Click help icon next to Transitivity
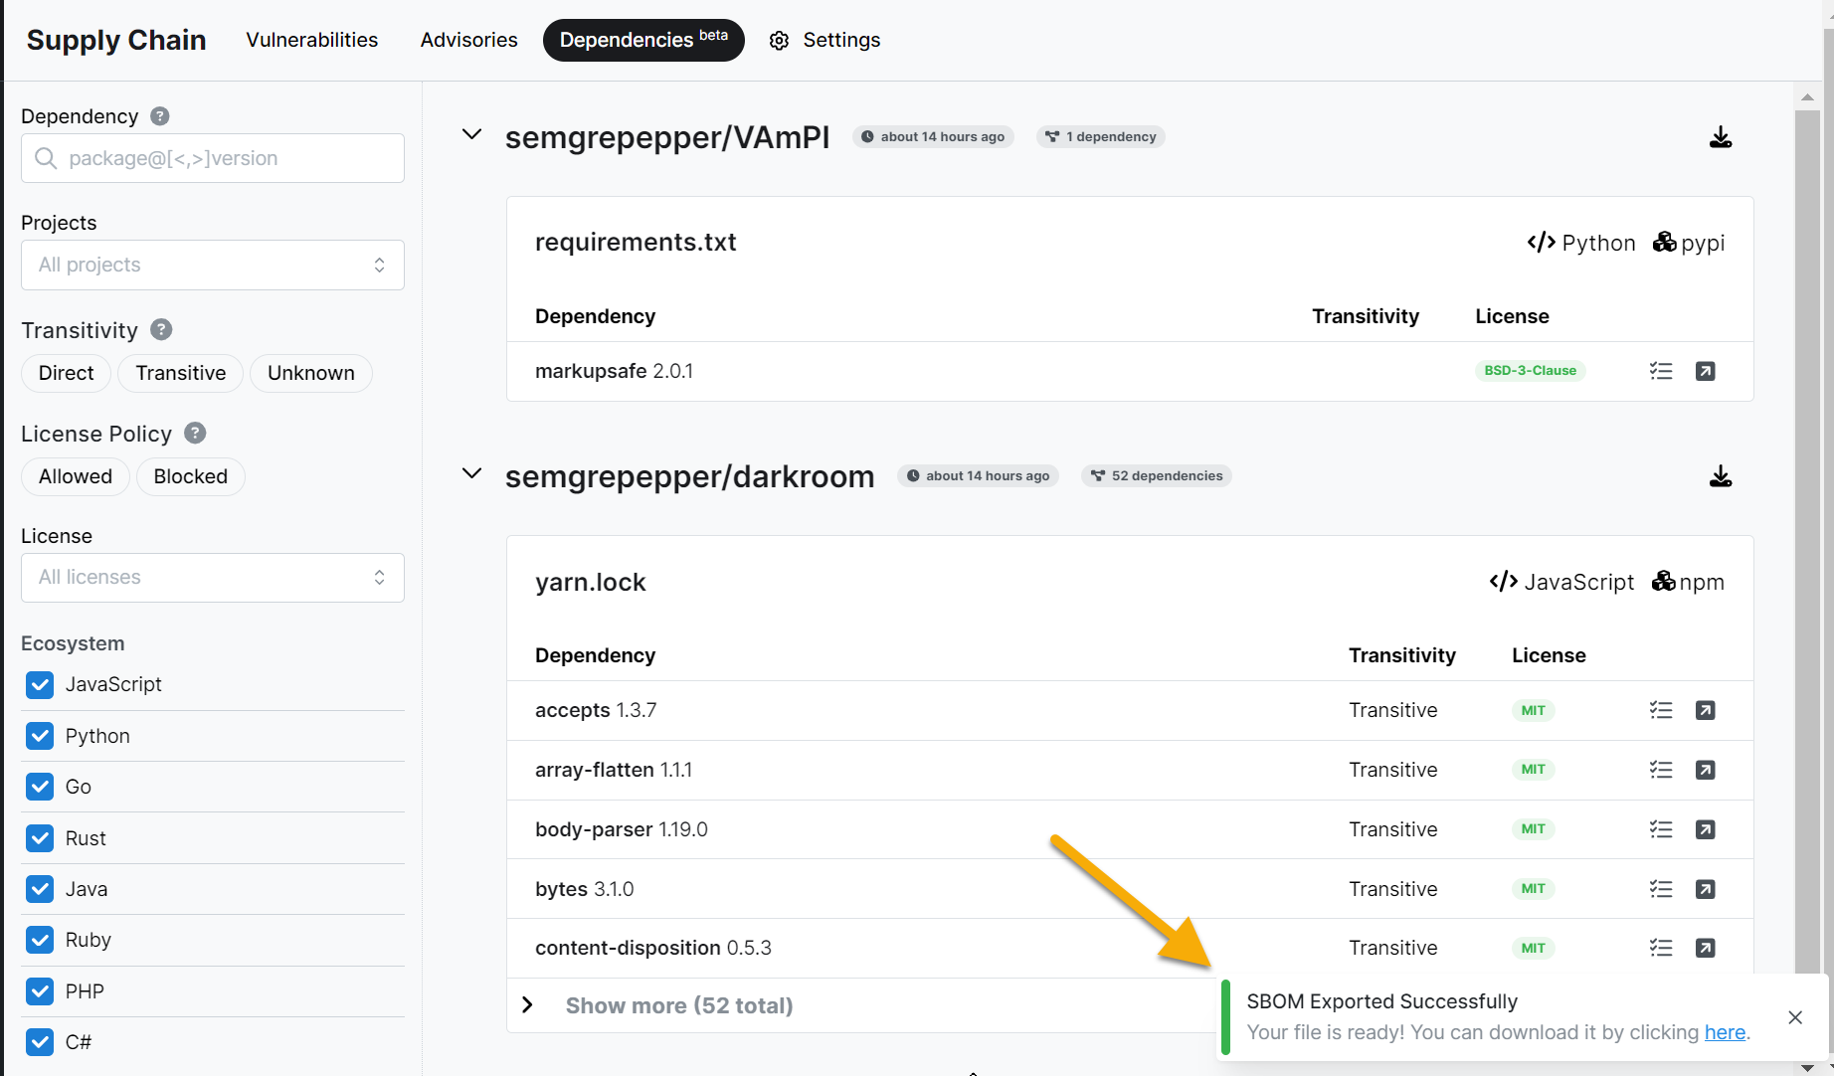 point(161,329)
